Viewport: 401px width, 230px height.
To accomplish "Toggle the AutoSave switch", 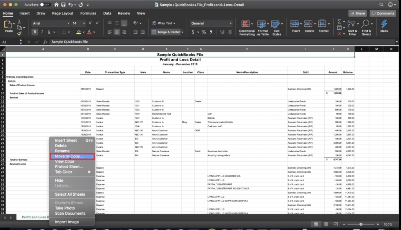I will tap(45, 5).
